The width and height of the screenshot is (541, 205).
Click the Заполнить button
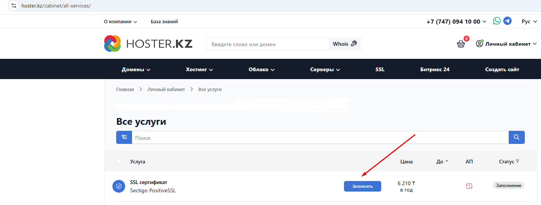pos(362,186)
